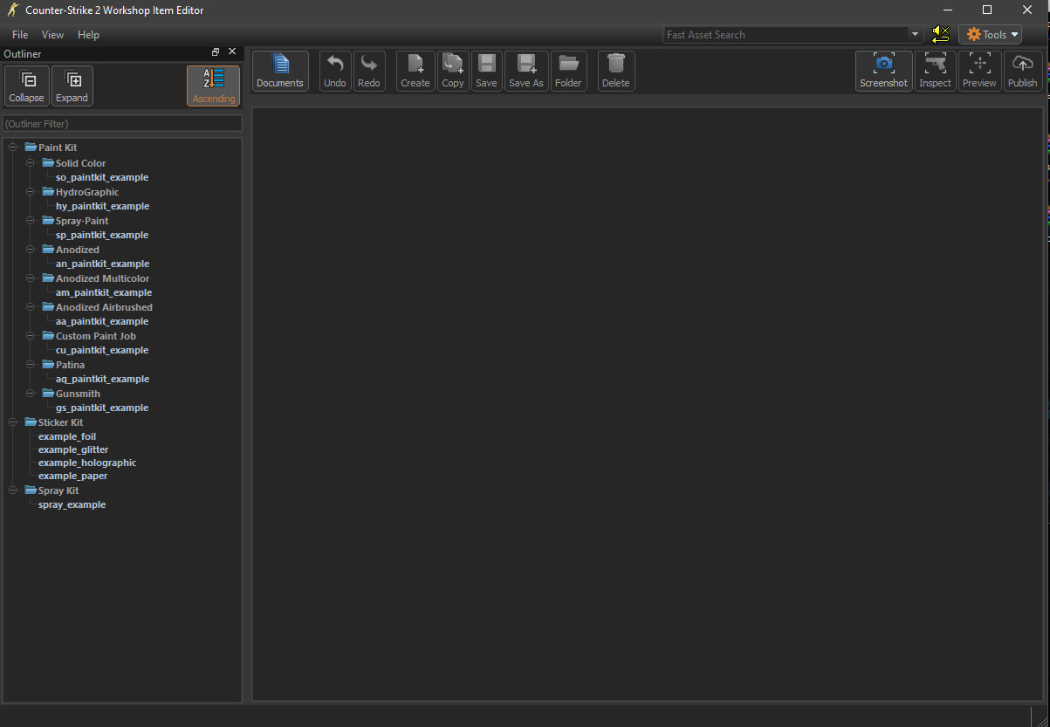The width and height of the screenshot is (1050, 727).
Task: Open the Tools gear dropdown
Action: click(x=991, y=35)
